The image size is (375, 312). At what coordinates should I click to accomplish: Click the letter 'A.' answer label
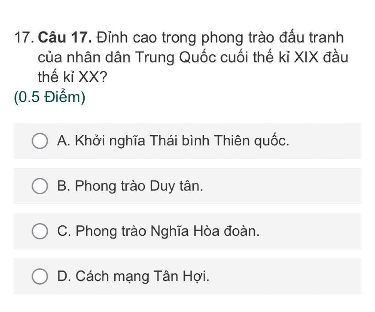[64, 141]
